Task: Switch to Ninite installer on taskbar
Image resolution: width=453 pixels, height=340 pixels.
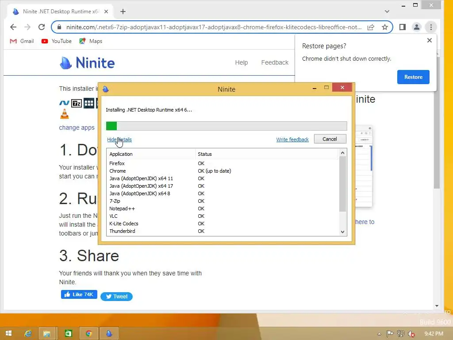Action: 109,333
